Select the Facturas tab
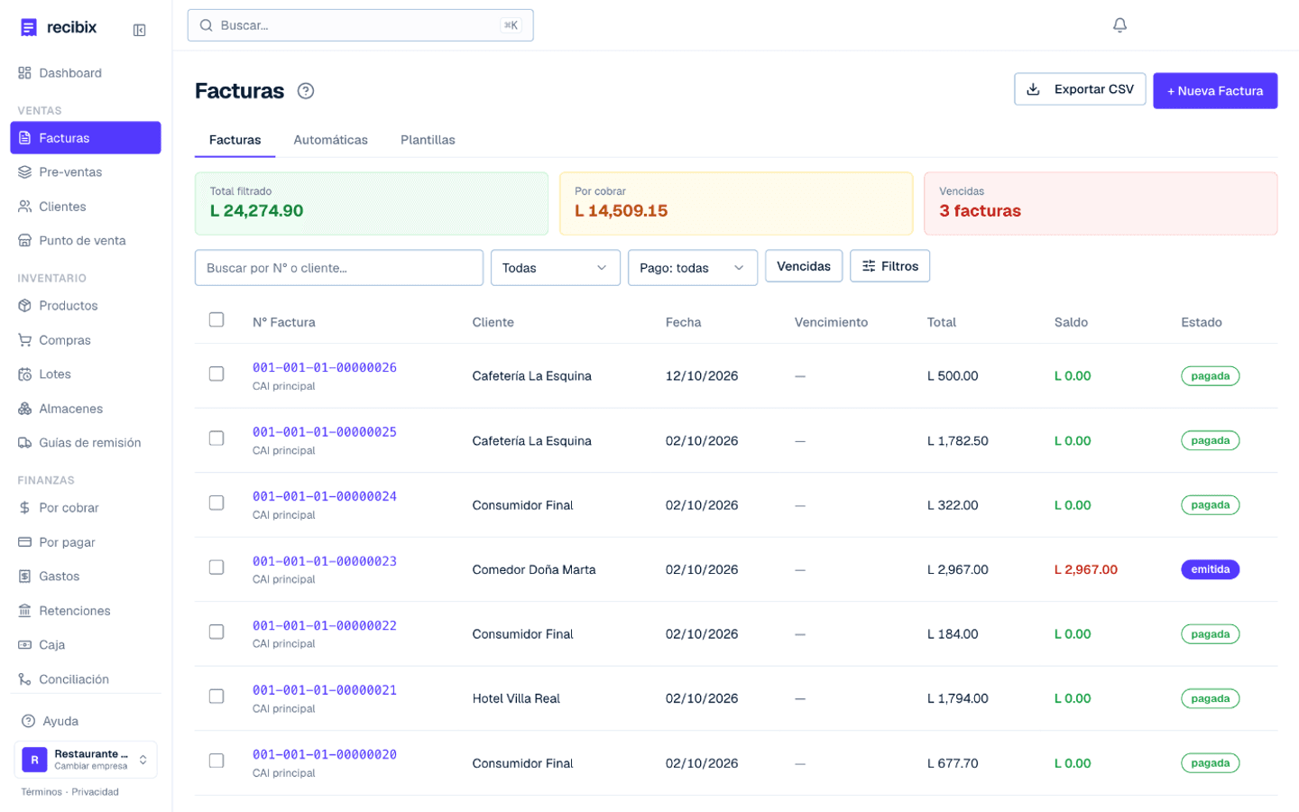This screenshot has height=812, width=1299. (x=235, y=140)
